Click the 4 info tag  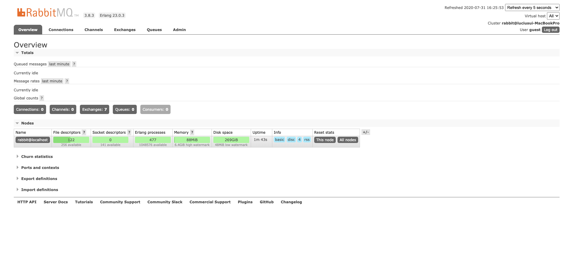[x=300, y=140]
